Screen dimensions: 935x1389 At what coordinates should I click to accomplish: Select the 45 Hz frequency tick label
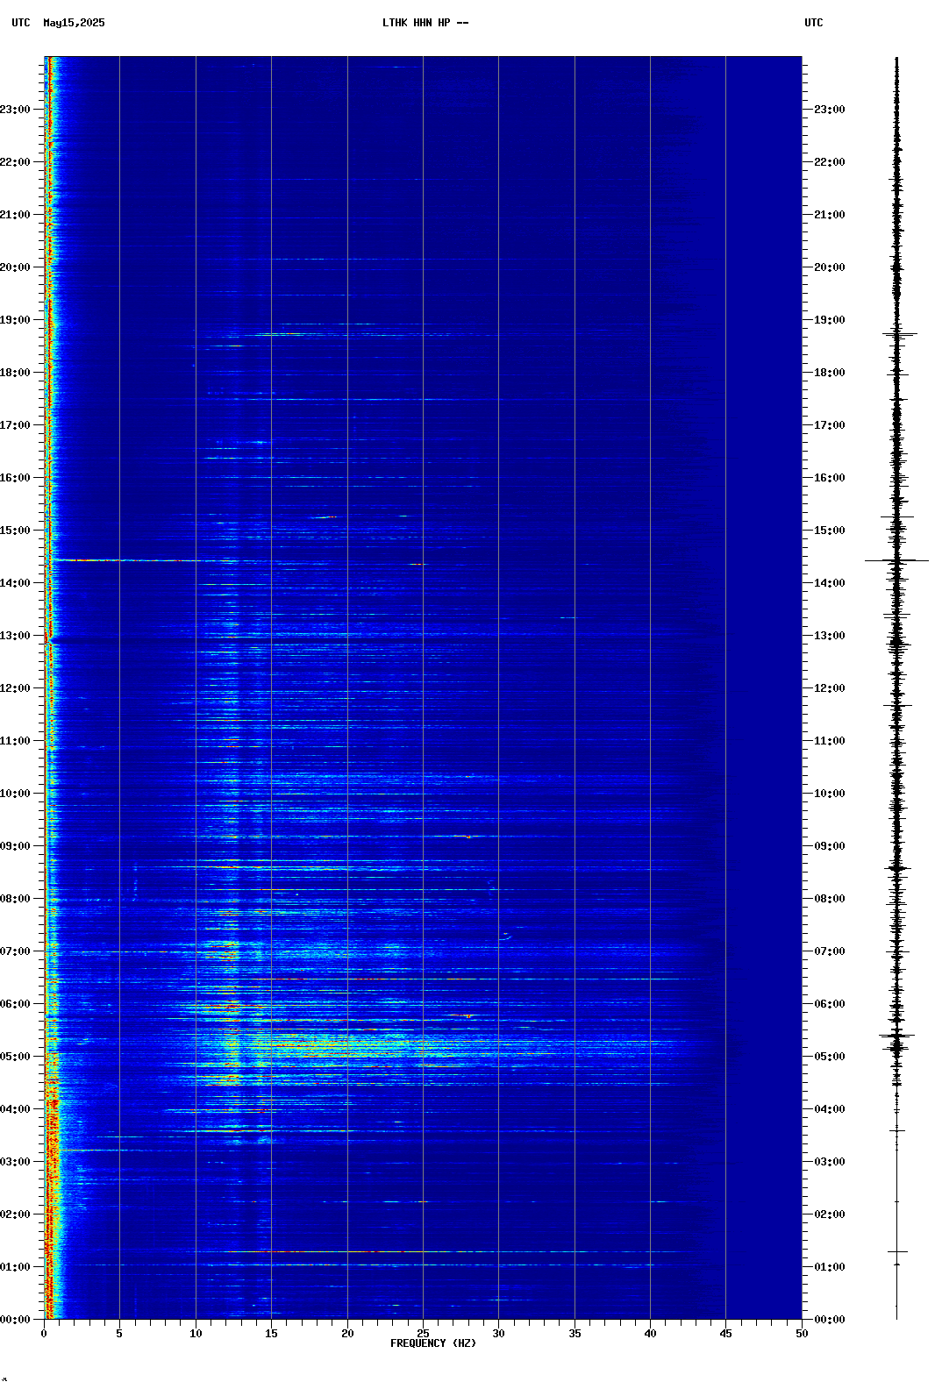[x=725, y=1334]
